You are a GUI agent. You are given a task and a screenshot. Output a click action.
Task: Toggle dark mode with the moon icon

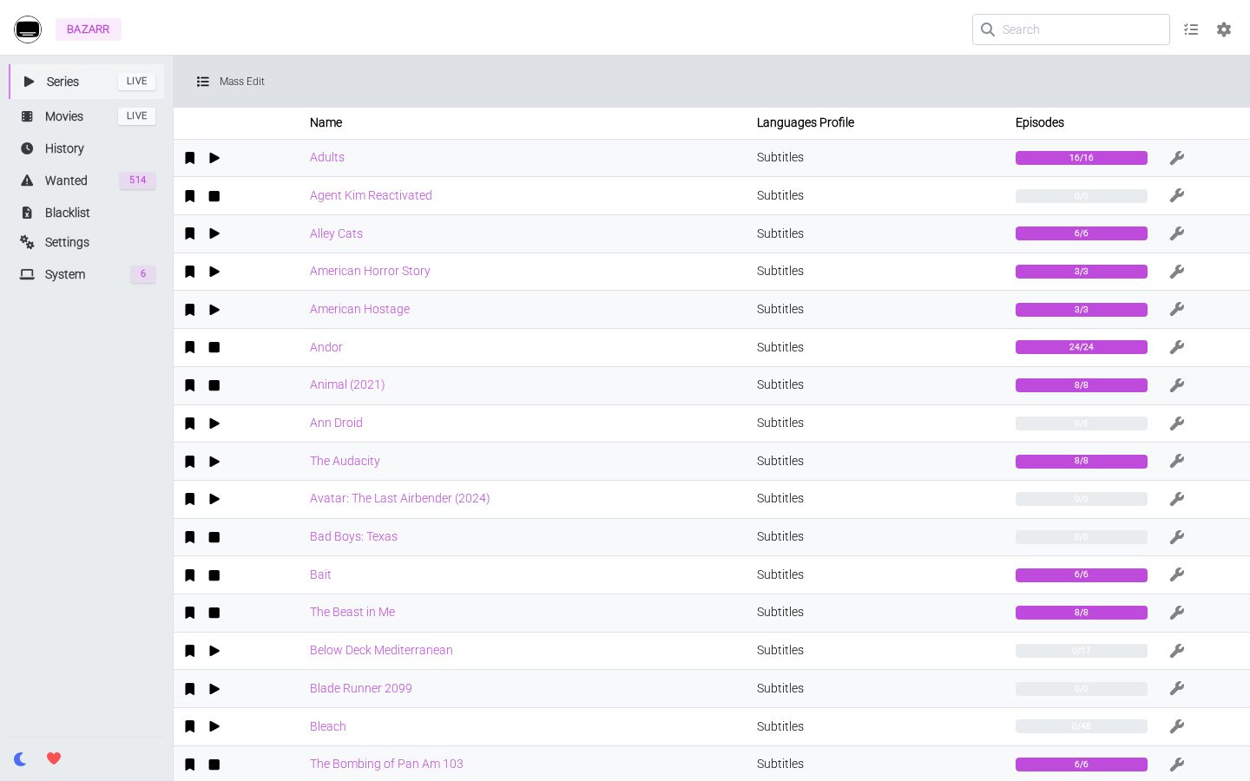coord(21,758)
